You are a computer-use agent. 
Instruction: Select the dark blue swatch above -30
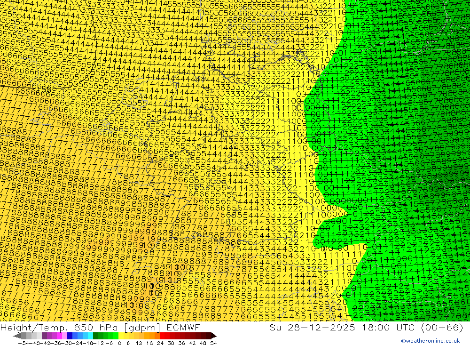(x=70, y=336)
